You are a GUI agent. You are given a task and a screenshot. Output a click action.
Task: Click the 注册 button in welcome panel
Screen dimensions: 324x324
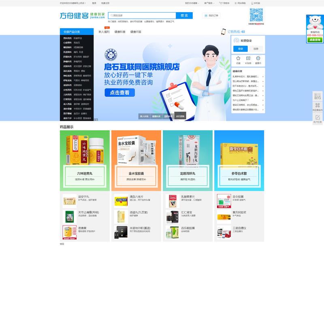(256, 49)
